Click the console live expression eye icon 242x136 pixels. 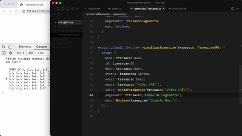[31, 53]
